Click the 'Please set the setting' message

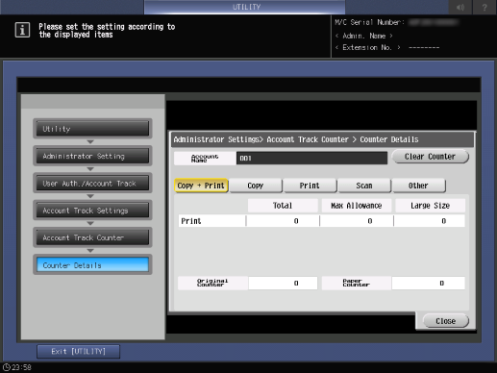point(107,31)
